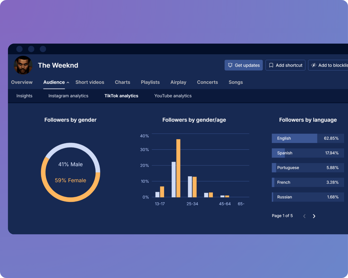The height and width of the screenshot is (278, 348).
Task: Open the Songs tab
Action: click(x=236, y=82)
